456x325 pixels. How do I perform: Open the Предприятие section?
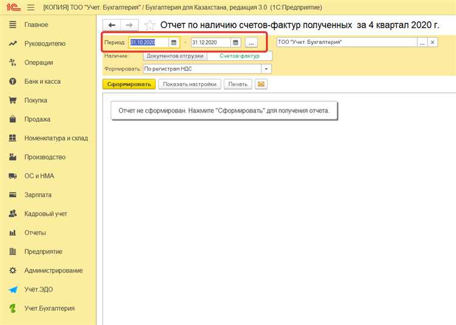pos(43,251)
